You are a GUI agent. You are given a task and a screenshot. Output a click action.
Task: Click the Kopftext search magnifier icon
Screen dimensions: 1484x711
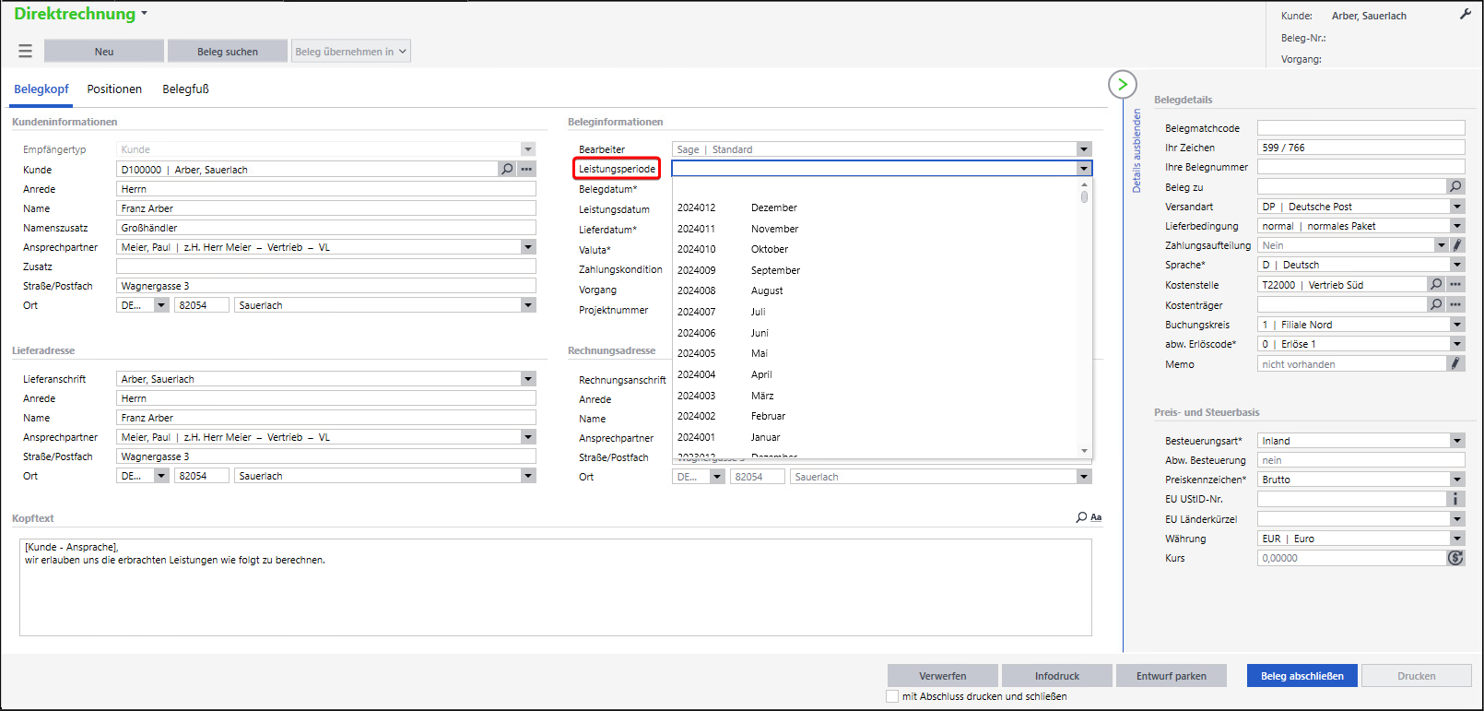click(1081, 517)
